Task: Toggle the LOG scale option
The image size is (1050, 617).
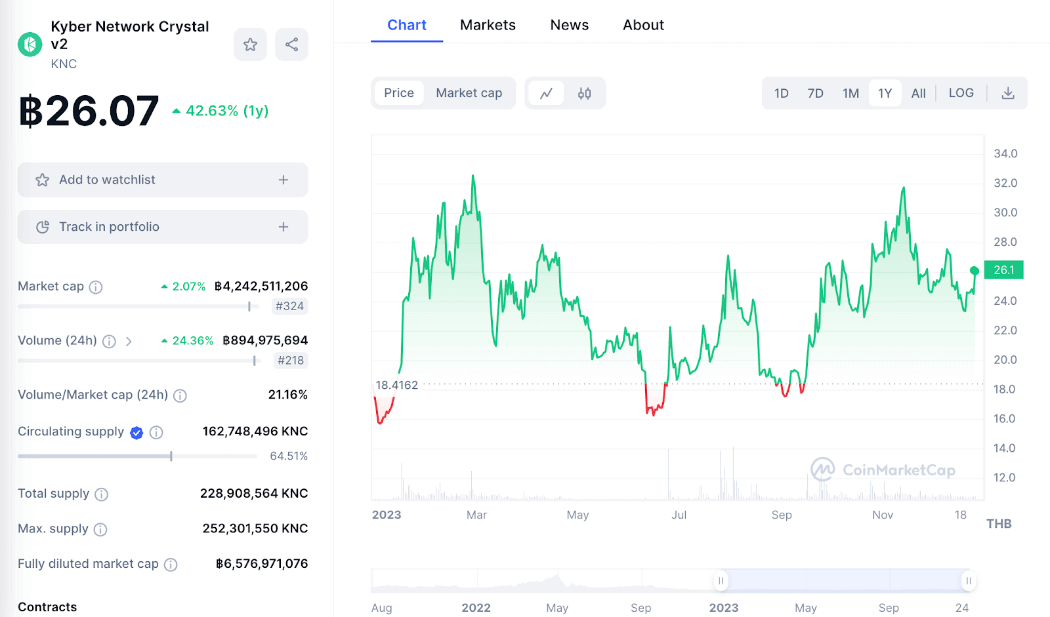Action: pyautogui.click(x=961, y=93)
